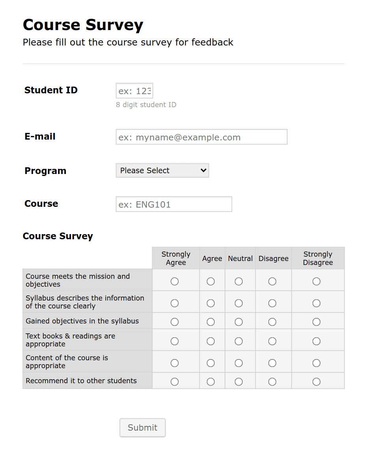
Task: Select Strongly Agree for text books and readings
Action: tap(175, 340)
